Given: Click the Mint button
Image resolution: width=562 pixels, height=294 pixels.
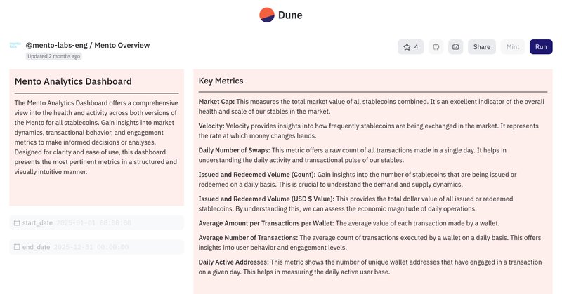Looking at the screenshot, I should pyautogui.click(x=513, y=47).
